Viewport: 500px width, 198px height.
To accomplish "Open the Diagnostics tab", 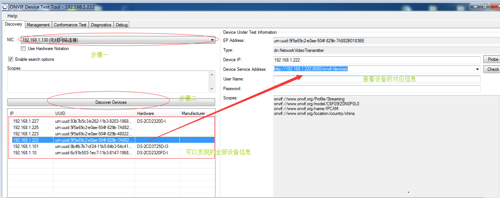I will tap(101, 25).
